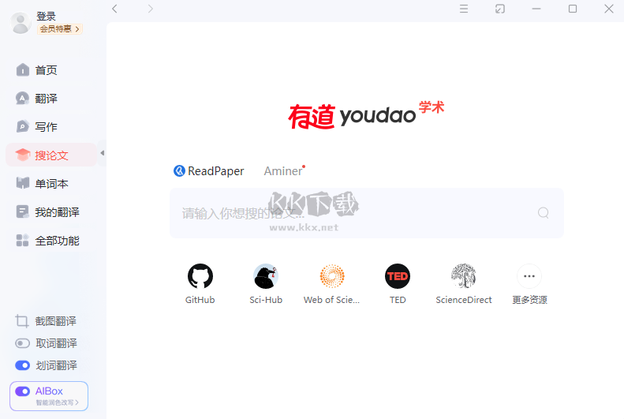Viewport: 624px width, 419px height.
Task: Minimize the Youdao window
Action: [536, 9]
